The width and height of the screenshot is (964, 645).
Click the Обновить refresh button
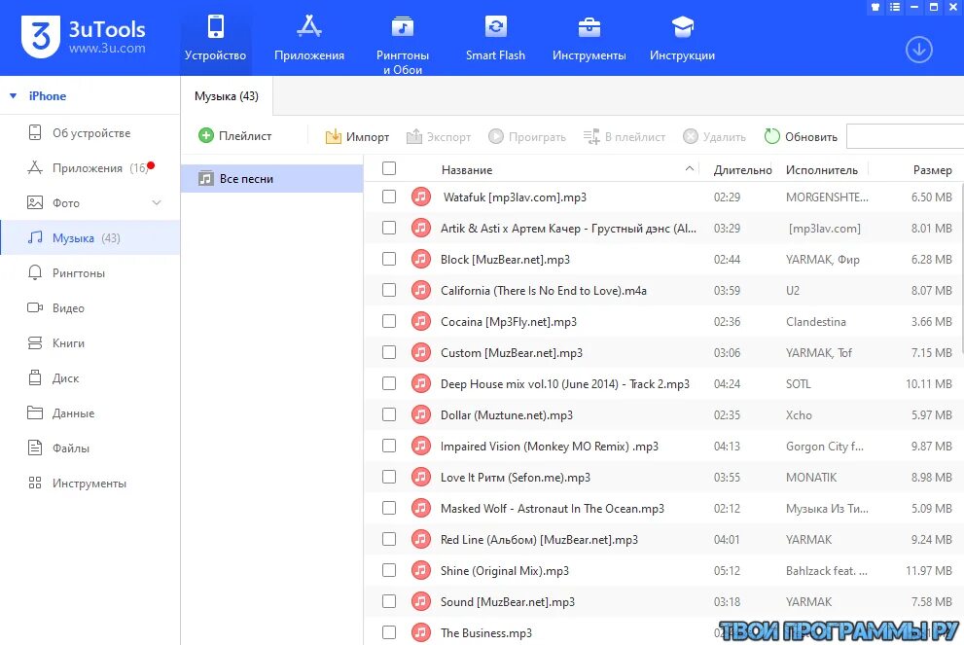coord(801,136)
